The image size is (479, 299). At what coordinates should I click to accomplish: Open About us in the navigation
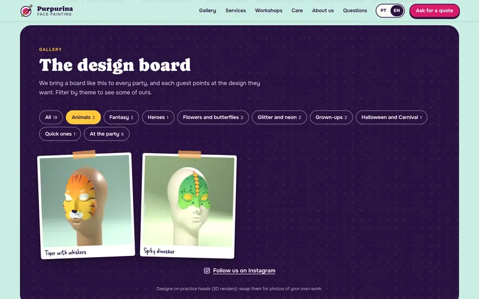(323, 11)
